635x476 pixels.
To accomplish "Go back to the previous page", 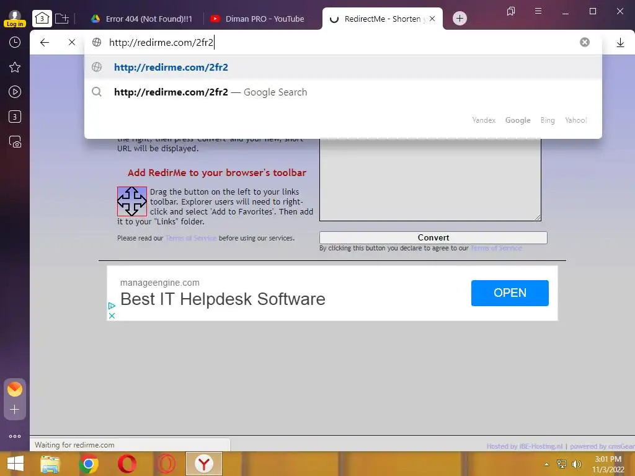I will [x=45, y=42].
